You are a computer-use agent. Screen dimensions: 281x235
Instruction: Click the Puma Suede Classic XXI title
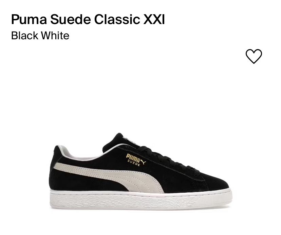point(88,20)
